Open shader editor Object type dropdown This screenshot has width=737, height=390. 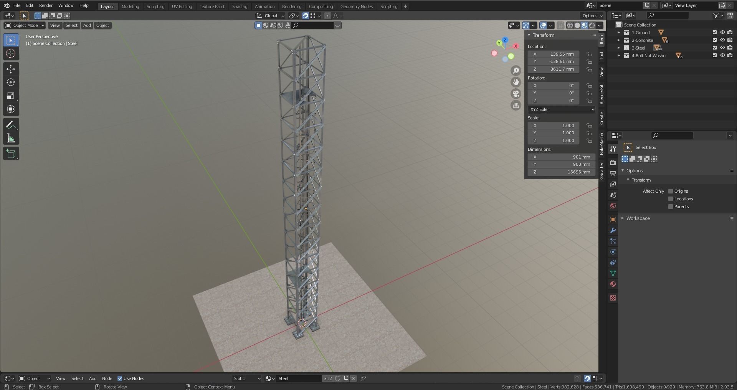point(35,378)
